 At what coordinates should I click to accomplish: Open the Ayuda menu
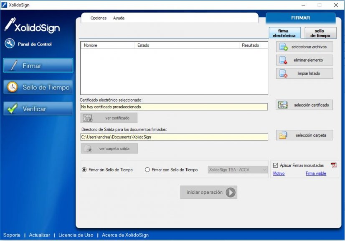pos(119,18)
